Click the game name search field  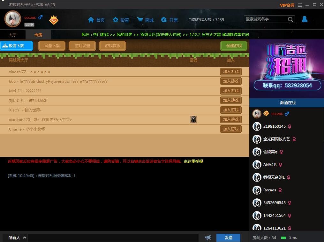(266, 19)
